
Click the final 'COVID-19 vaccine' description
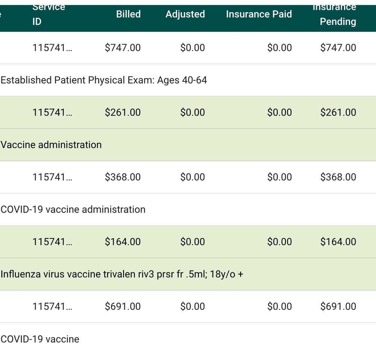pos(40,339)
